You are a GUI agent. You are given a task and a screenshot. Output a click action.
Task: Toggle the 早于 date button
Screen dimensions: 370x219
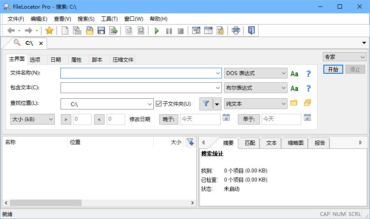(249, 119)
